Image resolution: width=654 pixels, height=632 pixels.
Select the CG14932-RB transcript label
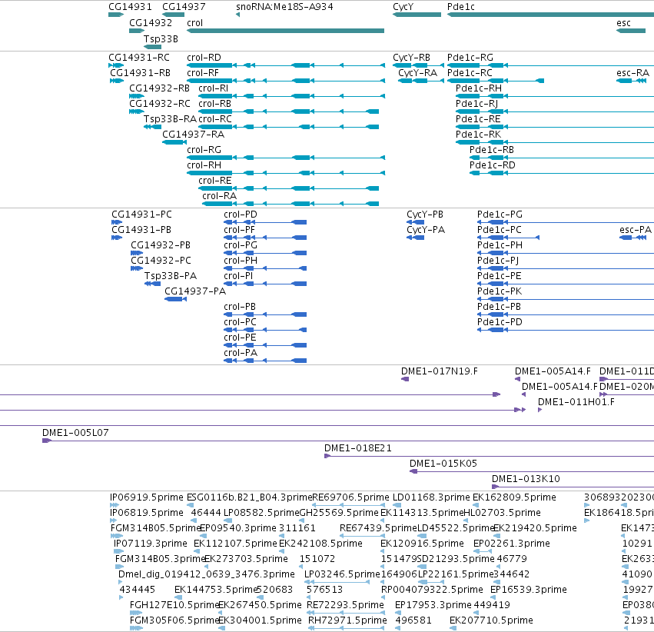click(x=159, y=88)
